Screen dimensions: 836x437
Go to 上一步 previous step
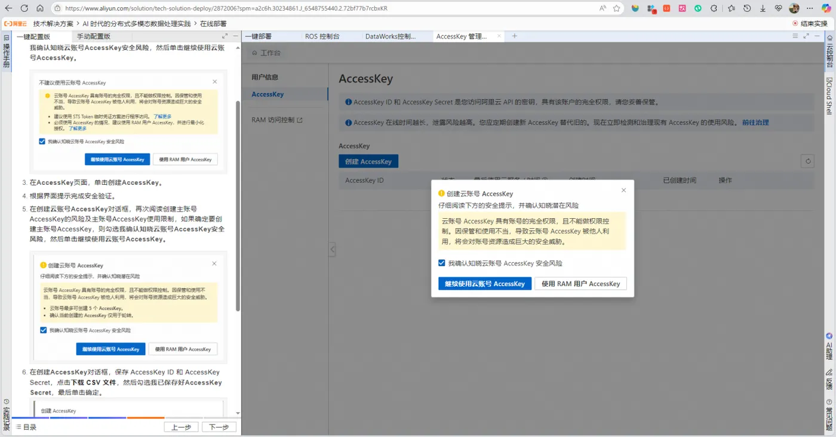pyautogui.click(x=181, y=427)
